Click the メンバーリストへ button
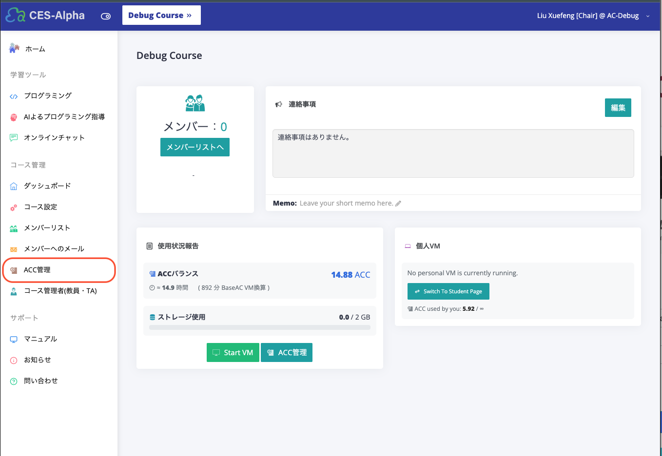The image size is (662, 456). pos(195,147)
